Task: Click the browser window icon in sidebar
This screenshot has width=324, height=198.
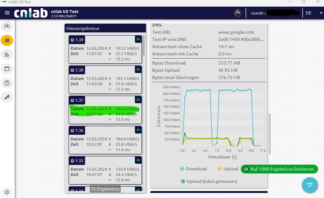Action: (7, 69)
